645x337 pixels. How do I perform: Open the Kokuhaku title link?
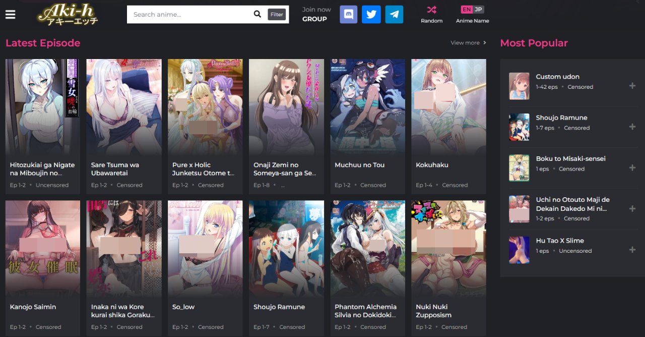click(x=432, y=165)
